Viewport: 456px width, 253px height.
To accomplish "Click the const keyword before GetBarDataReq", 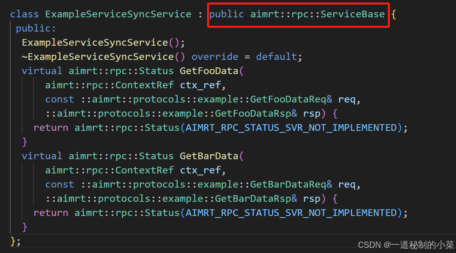I will 60,184.
